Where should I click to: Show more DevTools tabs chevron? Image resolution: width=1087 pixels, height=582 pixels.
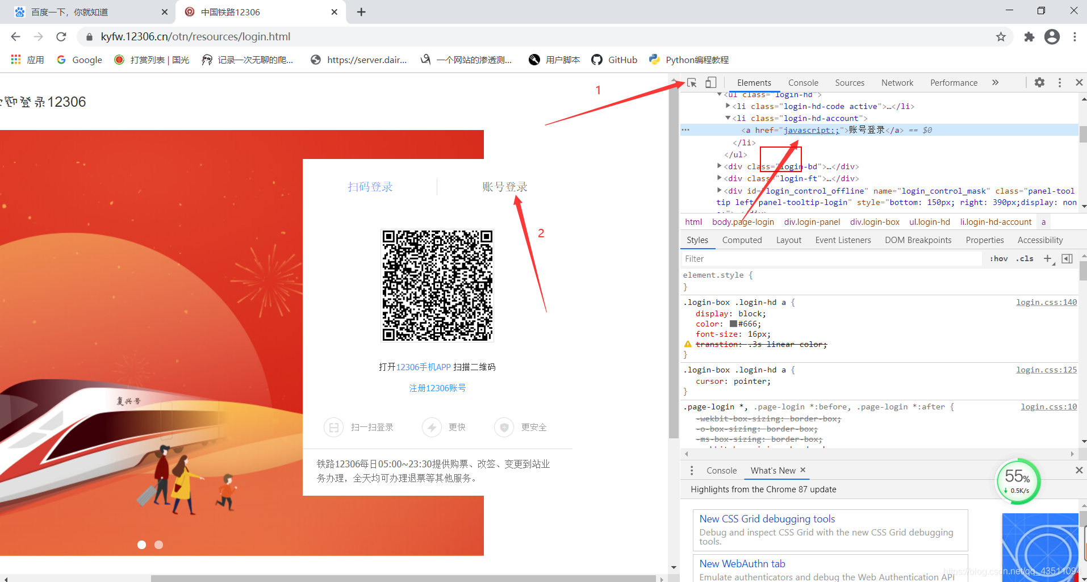click(x=996, y=82)
